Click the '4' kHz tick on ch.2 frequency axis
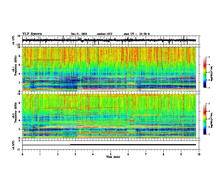224x173 pixels. click(x=20, y=120)
